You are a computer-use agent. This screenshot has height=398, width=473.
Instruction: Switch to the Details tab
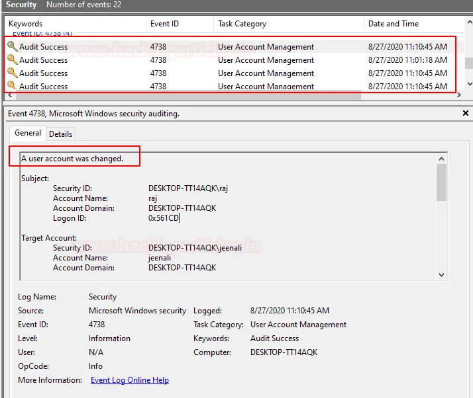coord(60,134)
